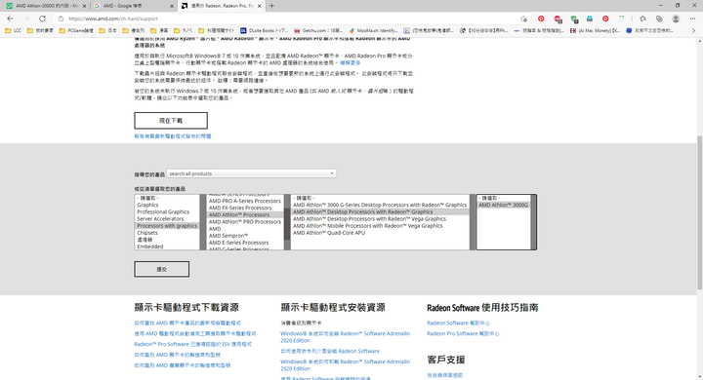Open the MooMa.sh Identify bookmark
The height and width of the screenshot is (380, 703).
click(x=373, y=31)
